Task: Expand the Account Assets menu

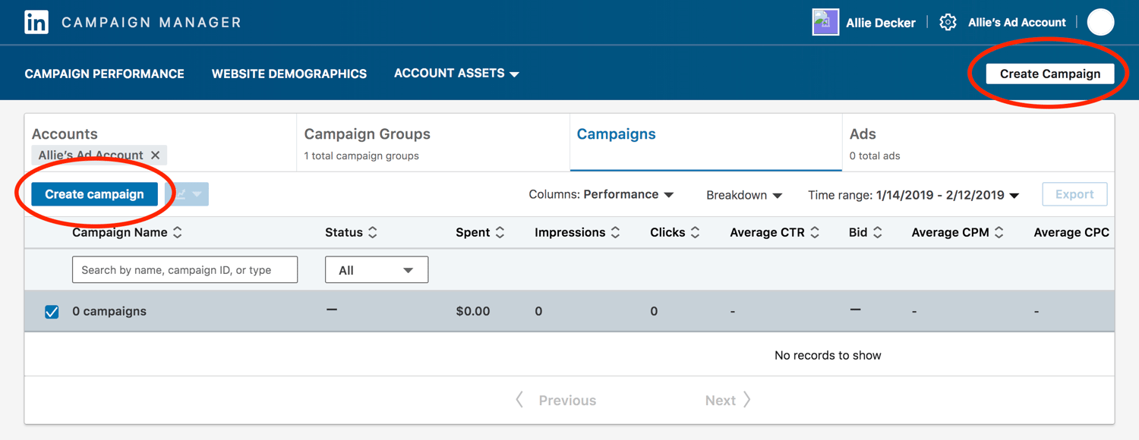Action: [456, 74]
